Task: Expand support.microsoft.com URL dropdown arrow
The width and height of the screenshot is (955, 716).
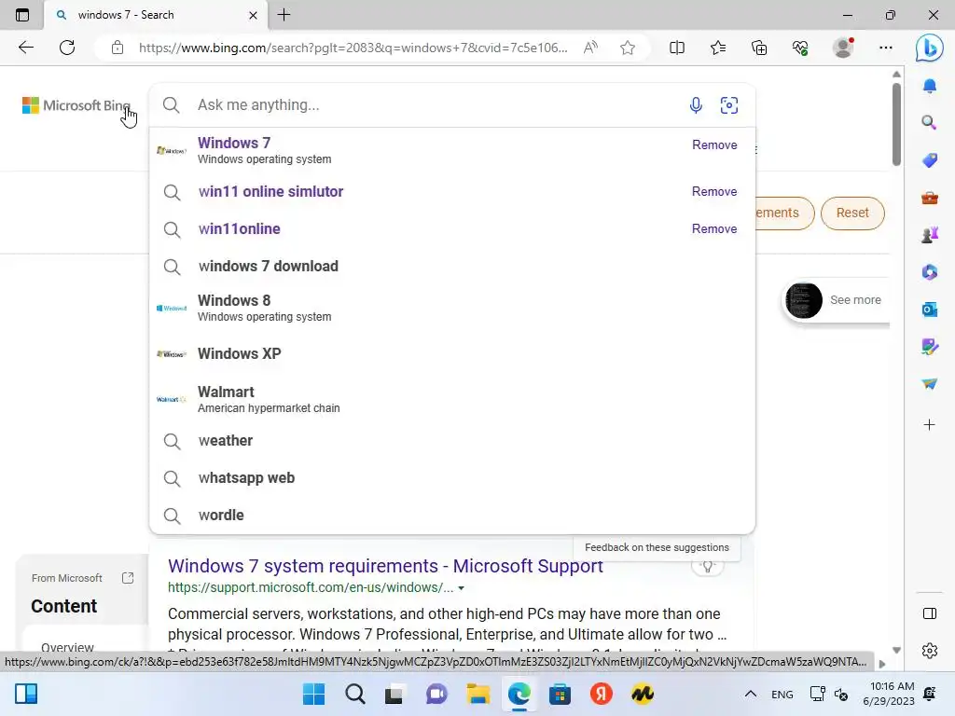Action: [x=461, y=588]
